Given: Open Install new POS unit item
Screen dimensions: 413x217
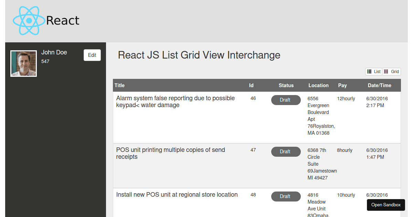Looking at the screenshot, I should tap(177, 195).
